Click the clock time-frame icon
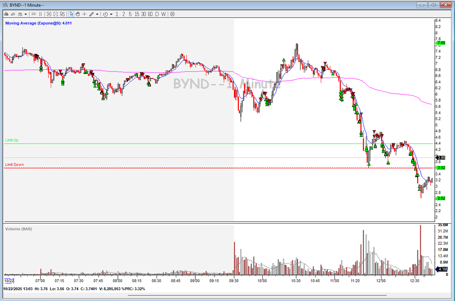 pyautogui.click(x=105, y=14)
